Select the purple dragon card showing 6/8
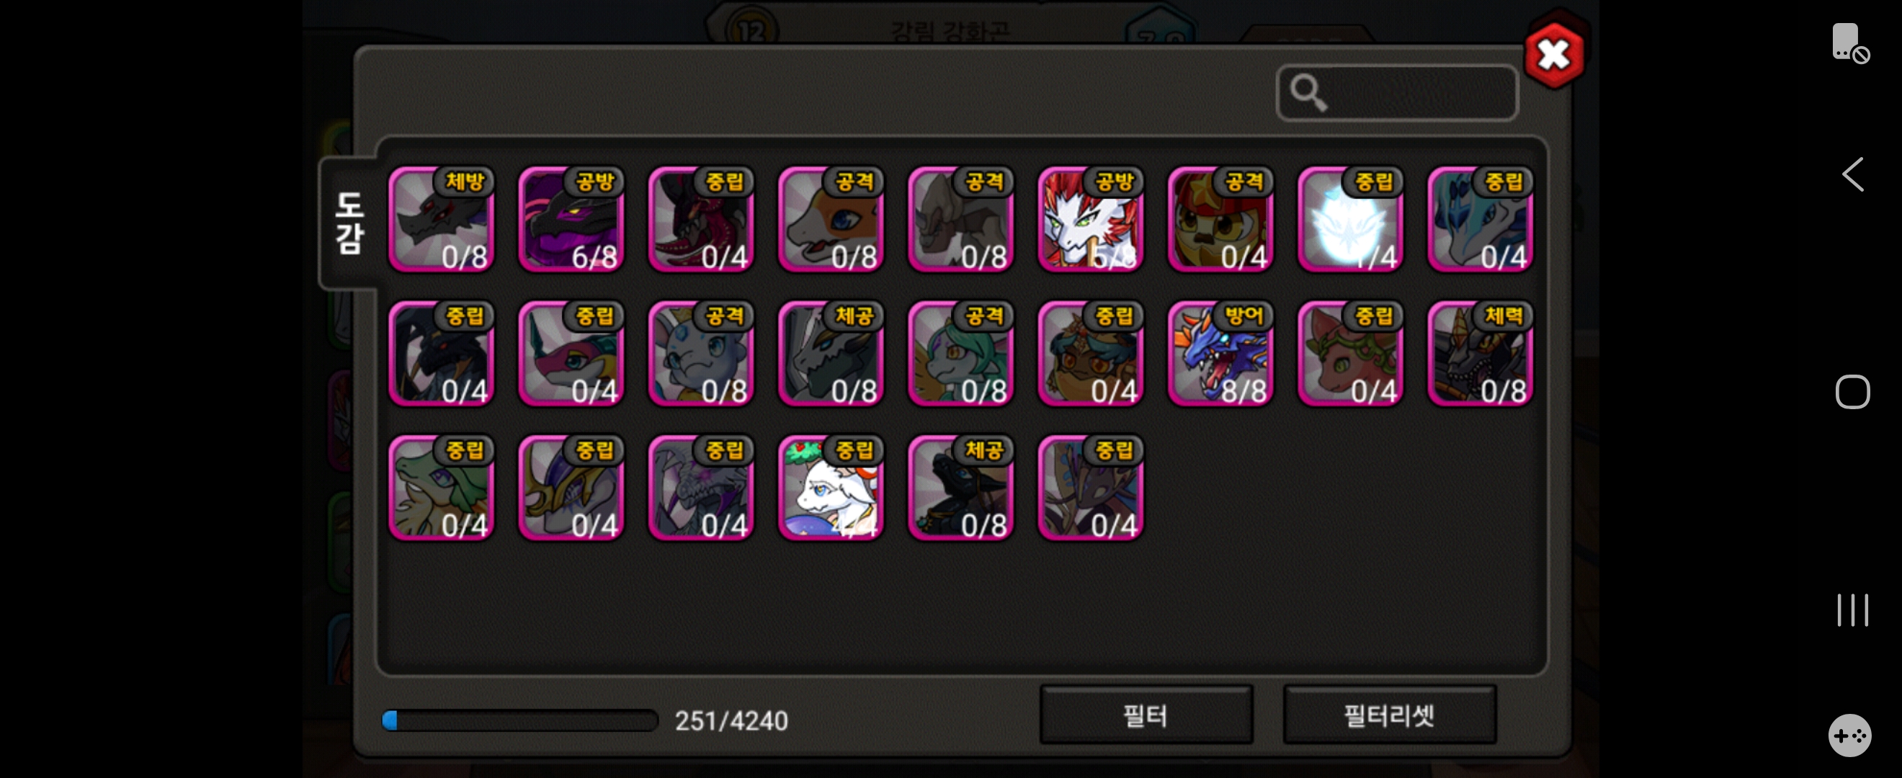The width and height of the screenshot is (1902, 778). 571,219
